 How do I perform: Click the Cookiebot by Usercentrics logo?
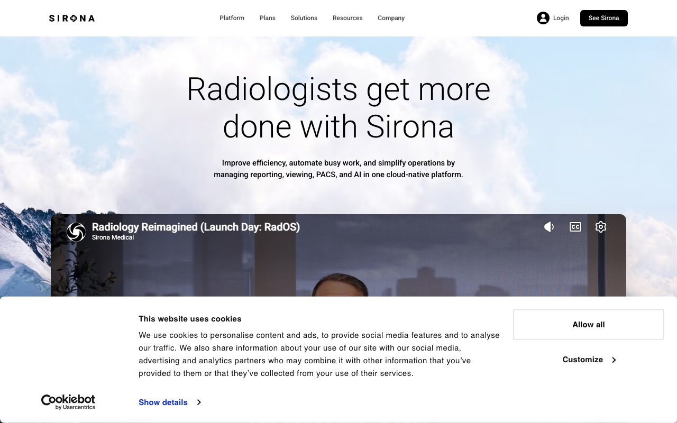[x=68, y=402]
